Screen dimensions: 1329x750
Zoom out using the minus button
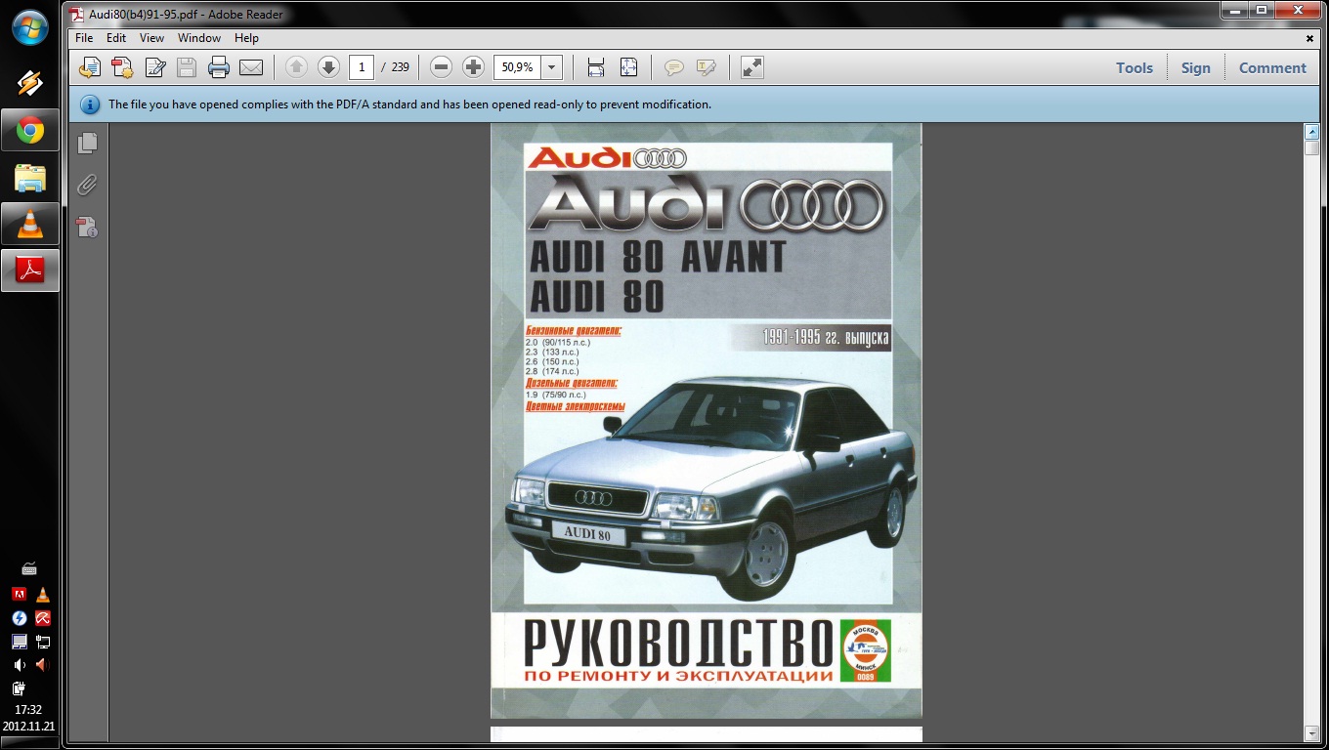coord(441,67)
